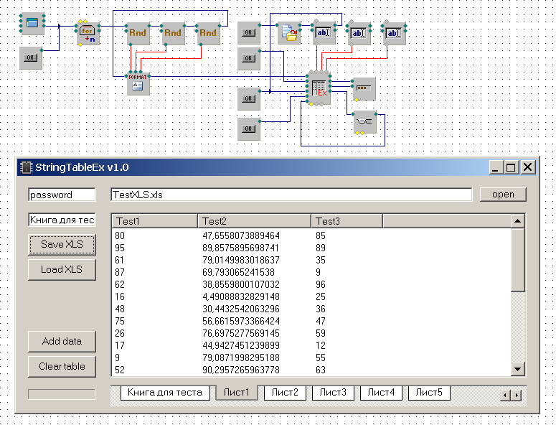Select the Test1 cell with value 80
This screenshot has height=430, width=556.
(x=120, y=235)
